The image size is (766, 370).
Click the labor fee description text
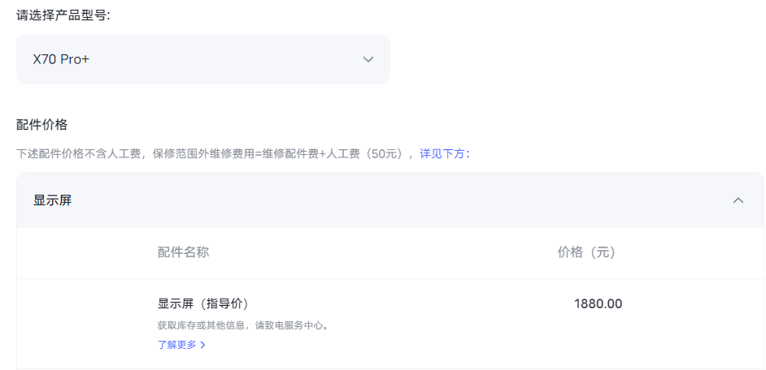pos(215,153)
